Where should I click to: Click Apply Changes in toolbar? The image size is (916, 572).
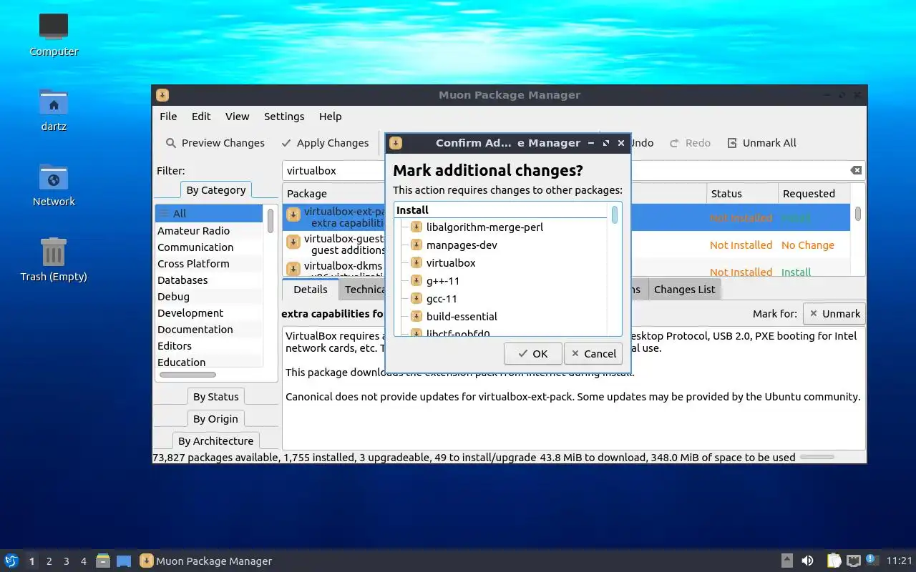point(325,143)
